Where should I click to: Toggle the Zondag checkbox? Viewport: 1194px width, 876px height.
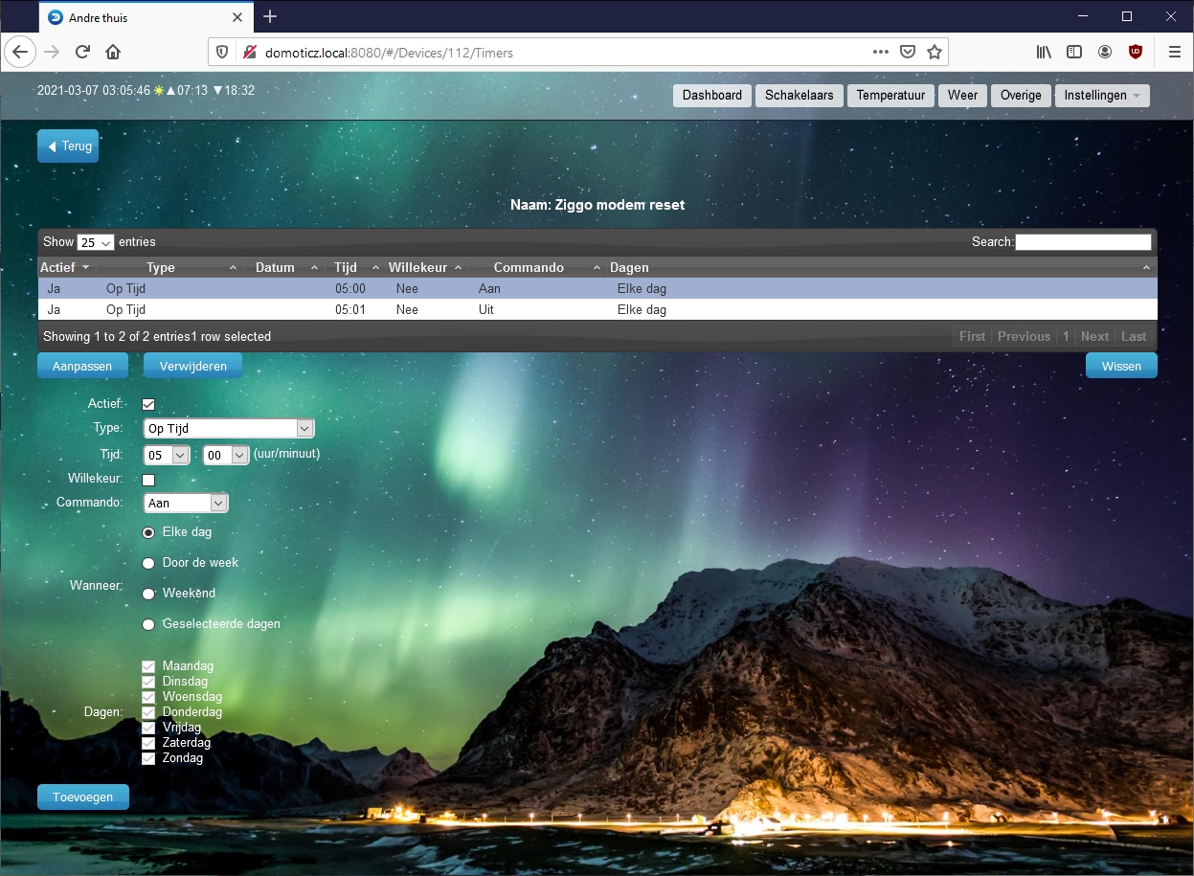tap(148, 758)
